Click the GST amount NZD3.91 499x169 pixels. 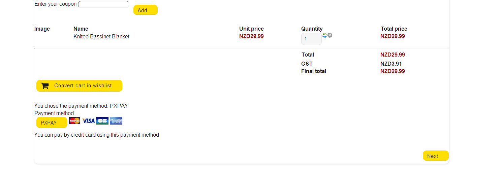391,64
